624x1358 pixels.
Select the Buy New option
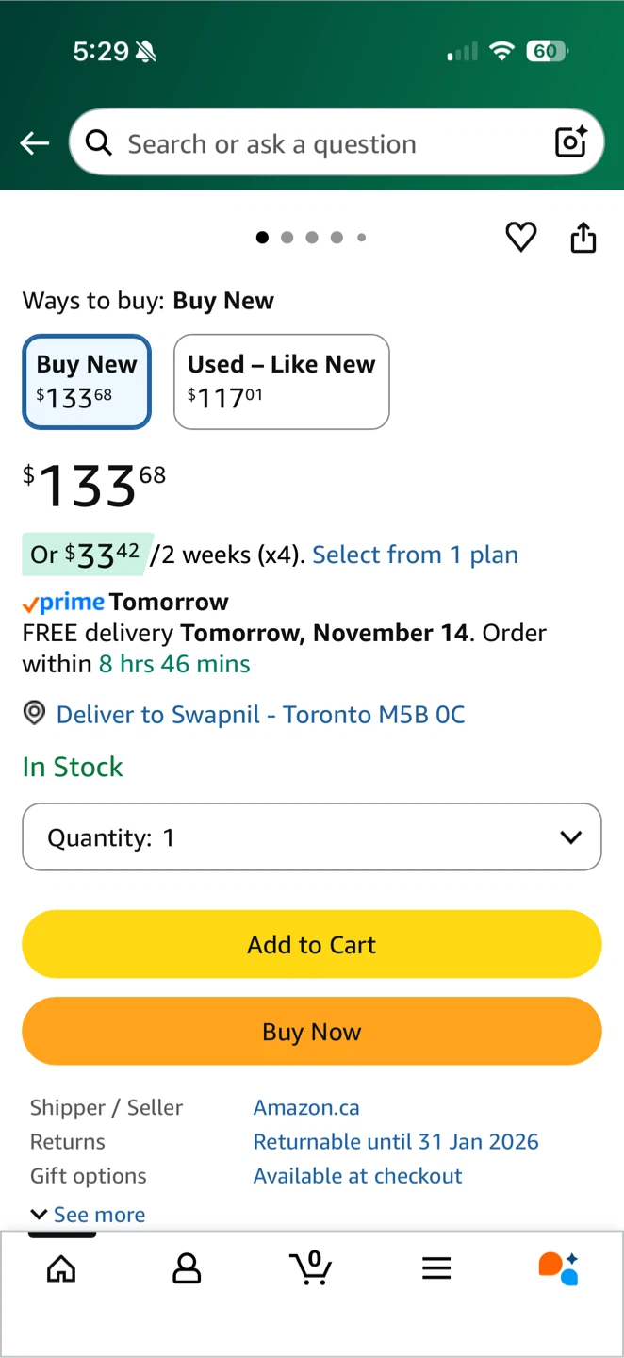[x=87, y=382]
